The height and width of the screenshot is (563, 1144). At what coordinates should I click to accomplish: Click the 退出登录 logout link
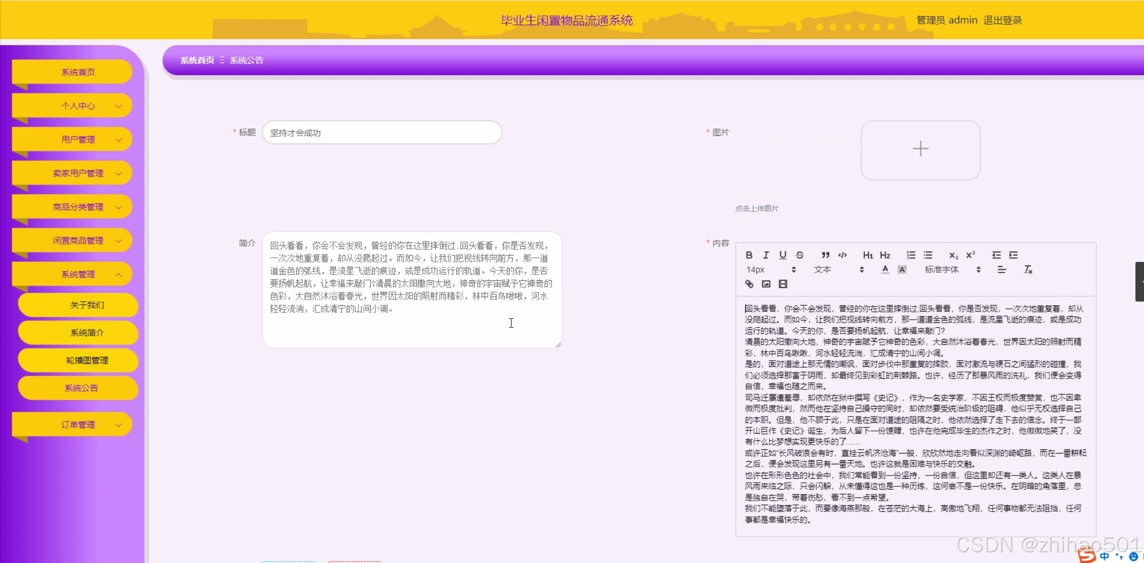[x=1002, y=20]
